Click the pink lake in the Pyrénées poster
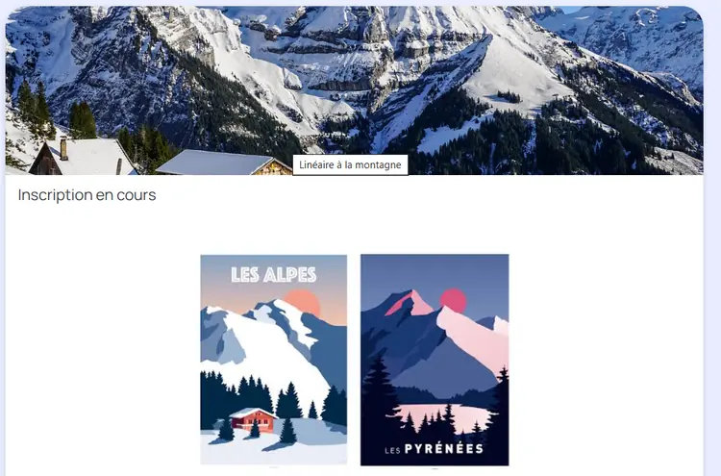The height and width of the screenshot is (476, 721). 444,416
